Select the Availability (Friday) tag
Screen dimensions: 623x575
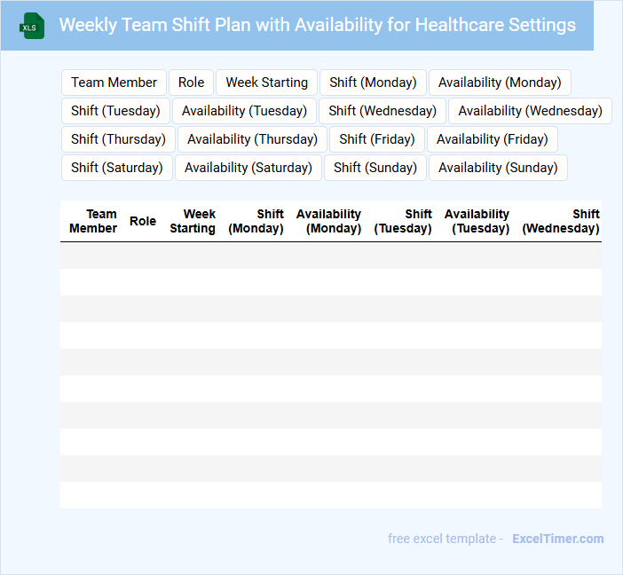pos(493,139)
